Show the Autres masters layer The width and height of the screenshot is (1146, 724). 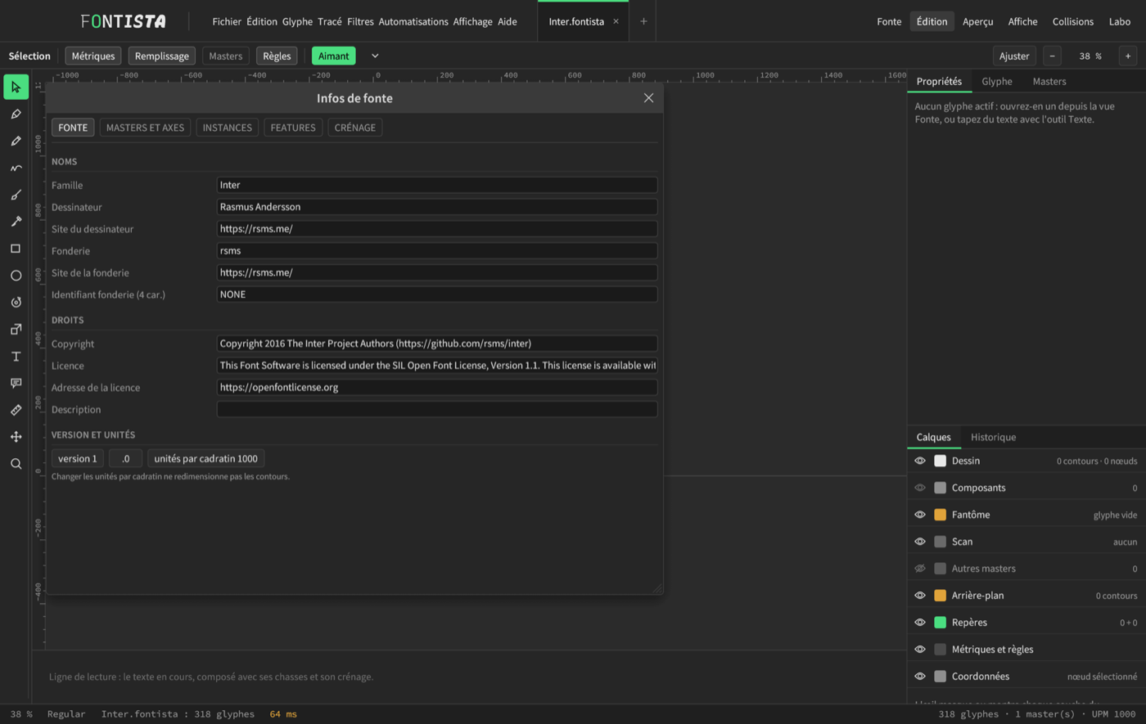tap(920, 569)
